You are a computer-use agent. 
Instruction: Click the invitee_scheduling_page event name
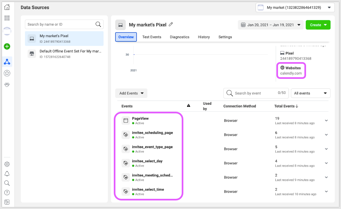click(x=152, y=133)
